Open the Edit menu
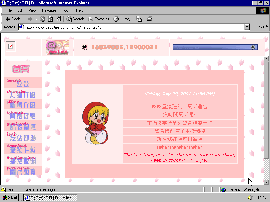 click(x=20, y=10)
